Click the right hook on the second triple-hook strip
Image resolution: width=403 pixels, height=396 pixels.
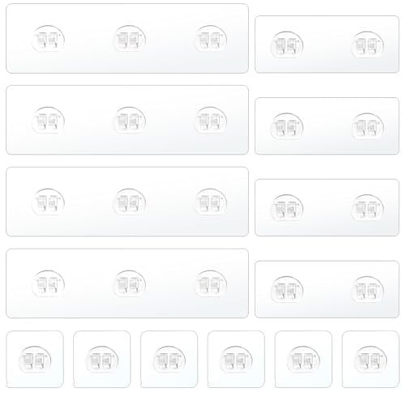(x=211, y=120)
